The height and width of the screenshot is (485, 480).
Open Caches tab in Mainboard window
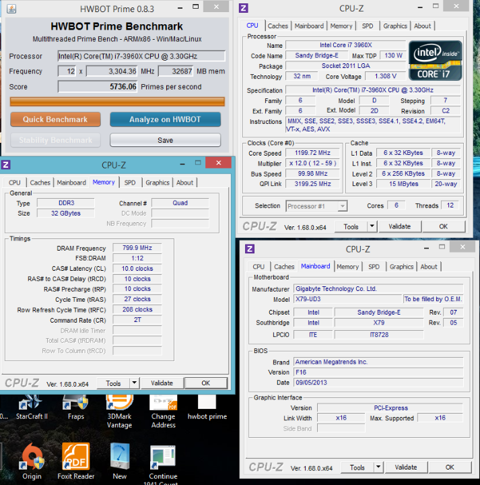pos(284,267)
